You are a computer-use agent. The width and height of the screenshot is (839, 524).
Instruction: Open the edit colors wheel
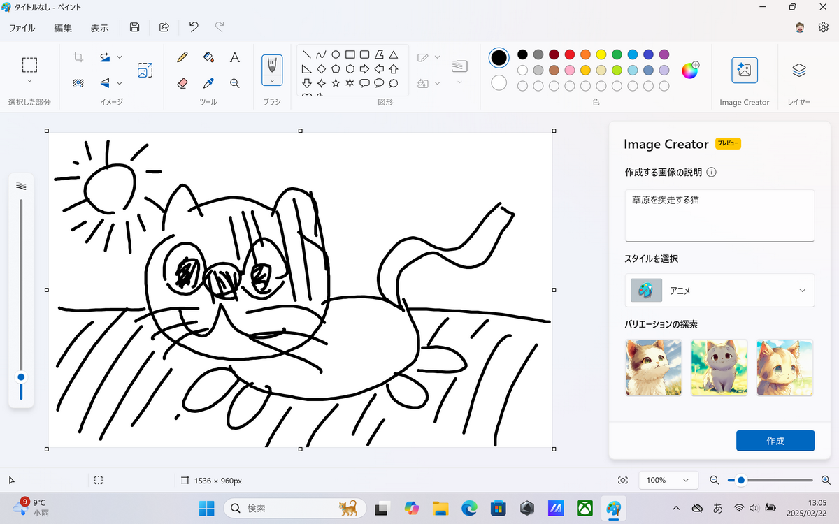click(x=690, y=70)
